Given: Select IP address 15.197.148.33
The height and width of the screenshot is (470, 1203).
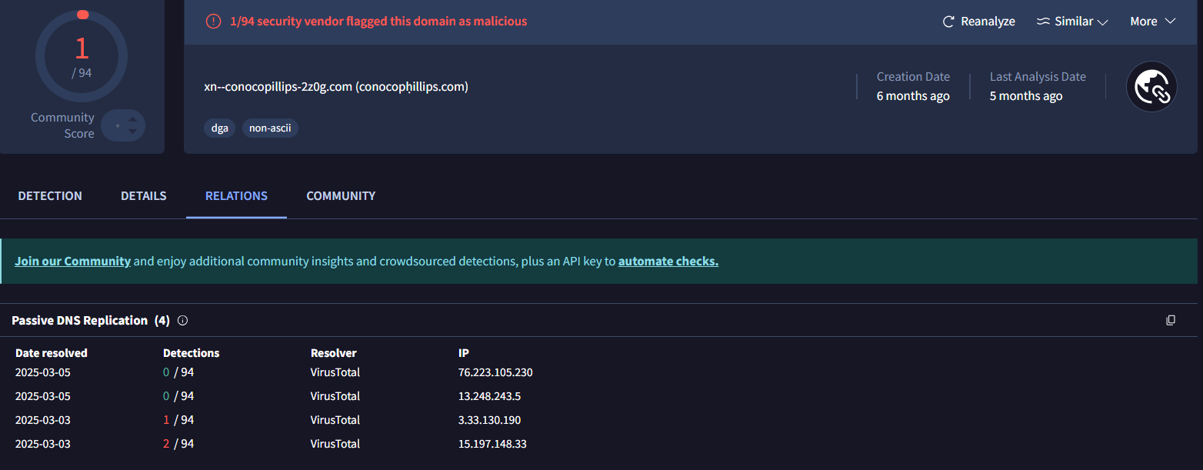Looking at the screenshot, I should click(x=492, y=444).
